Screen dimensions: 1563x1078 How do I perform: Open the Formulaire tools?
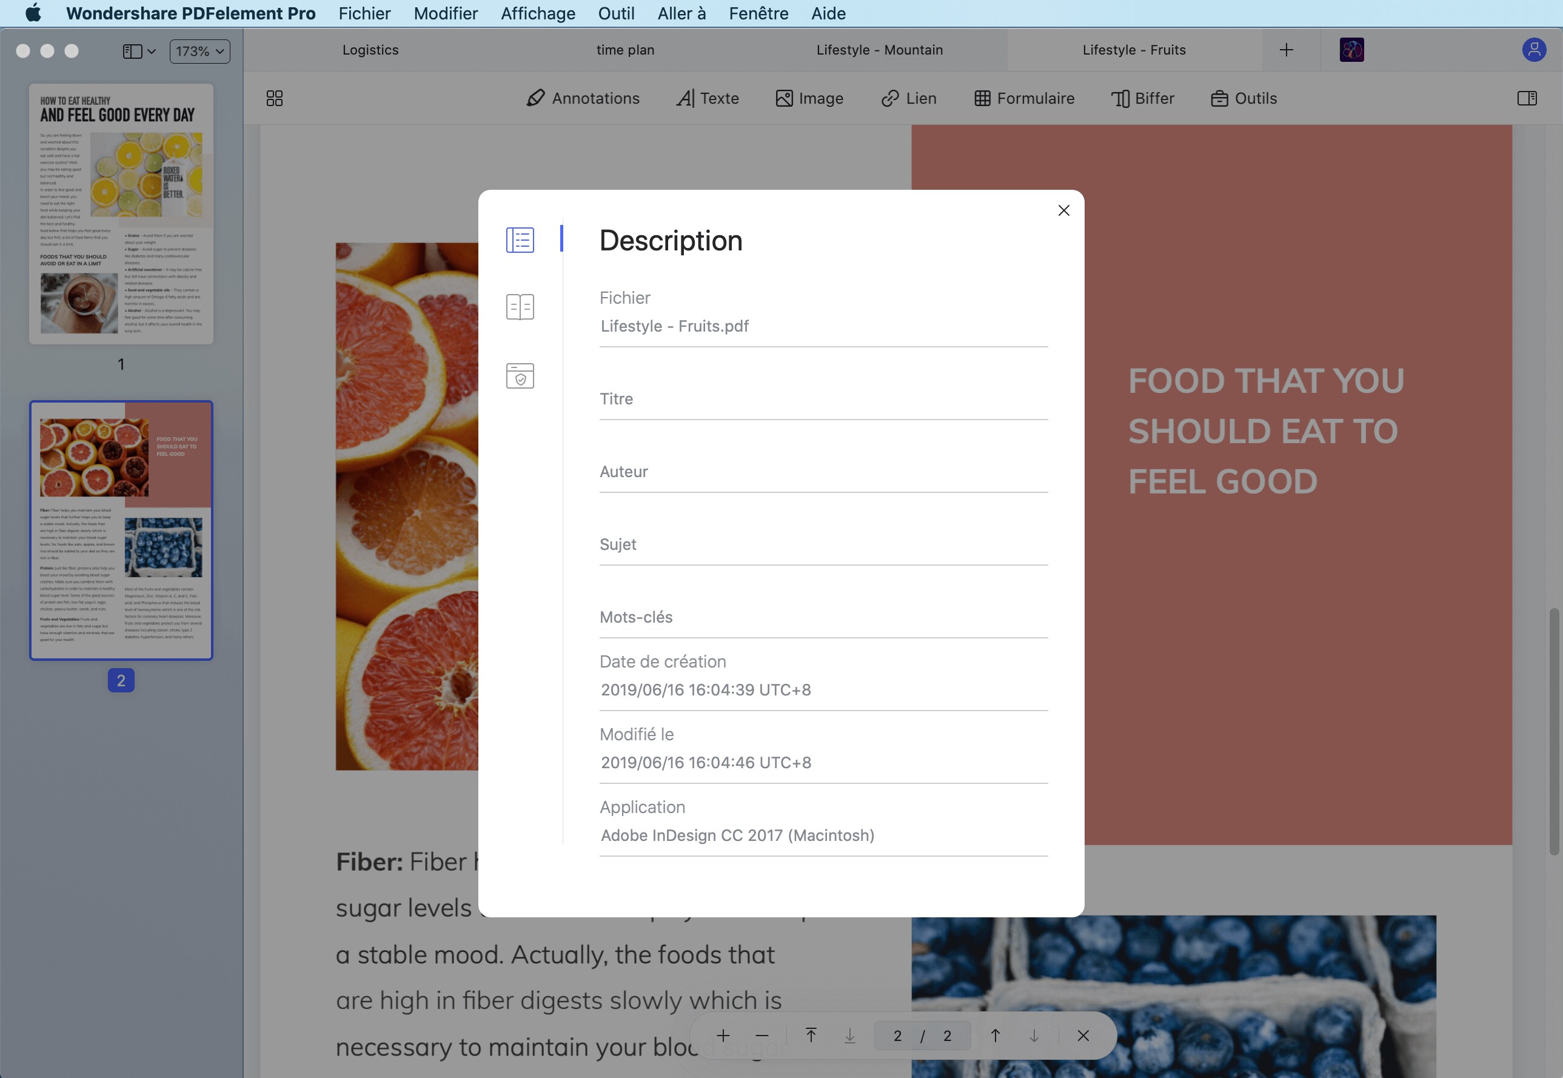pyautogui.click(x=1023, y=98)
